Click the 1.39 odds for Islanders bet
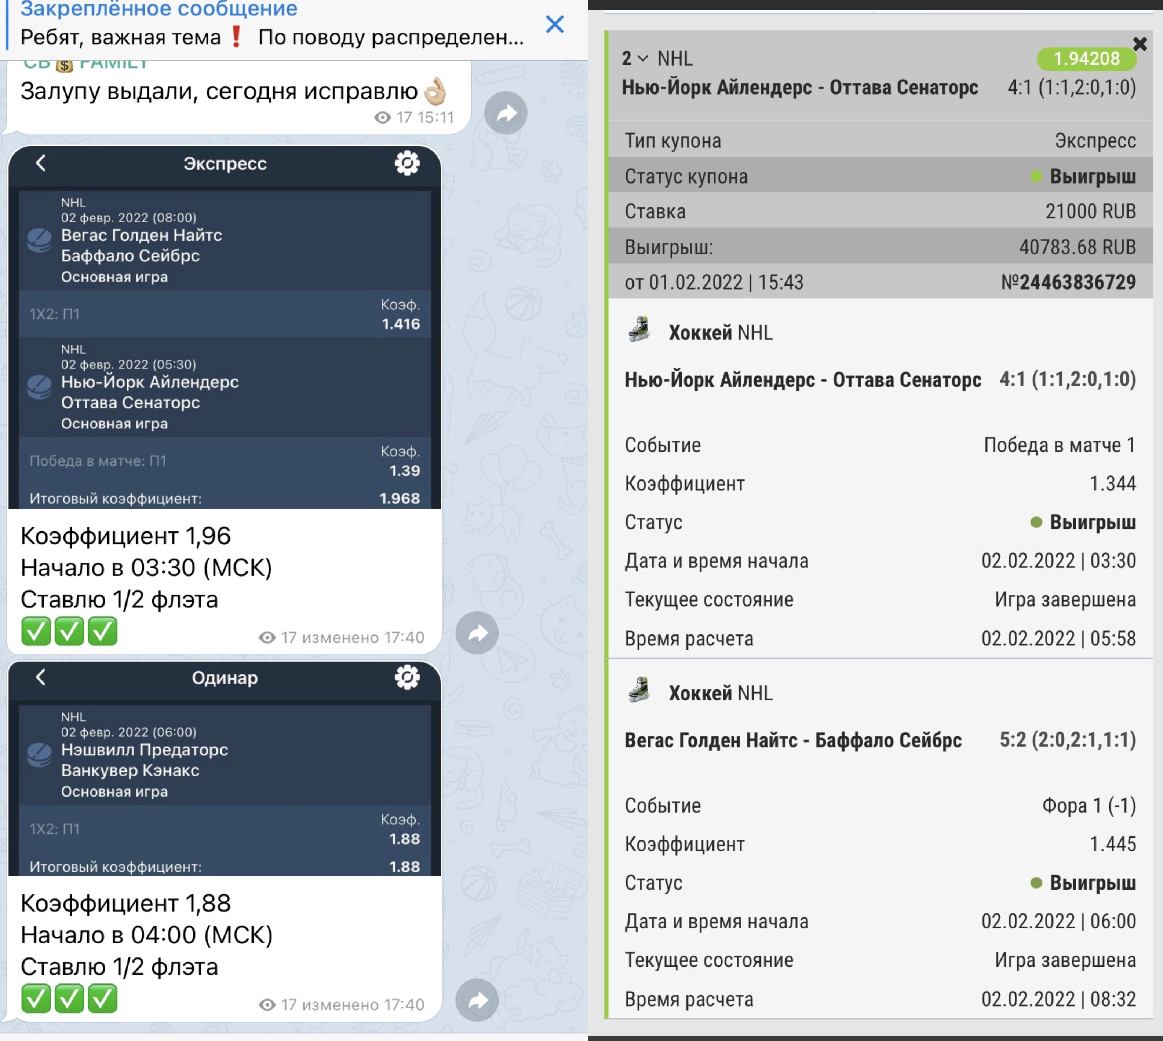 point(405,471)
